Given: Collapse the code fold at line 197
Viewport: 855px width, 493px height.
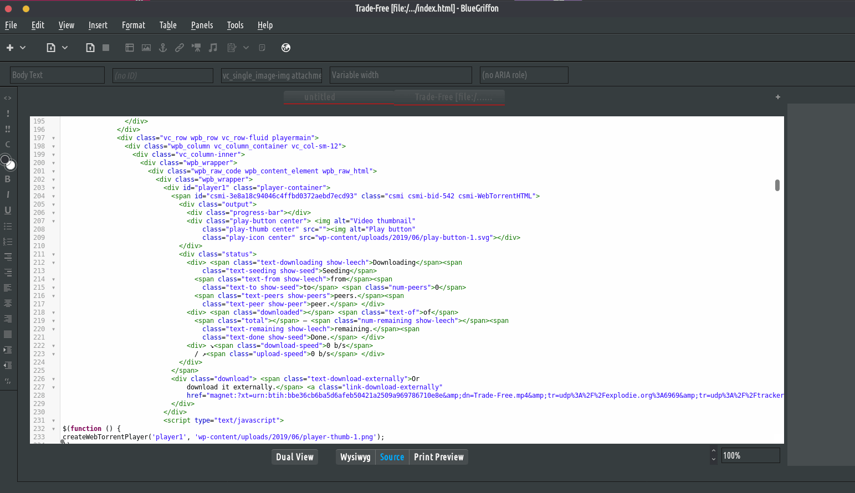Looking at the screenshot, I should pyautogui.click(x=54, y=138).
